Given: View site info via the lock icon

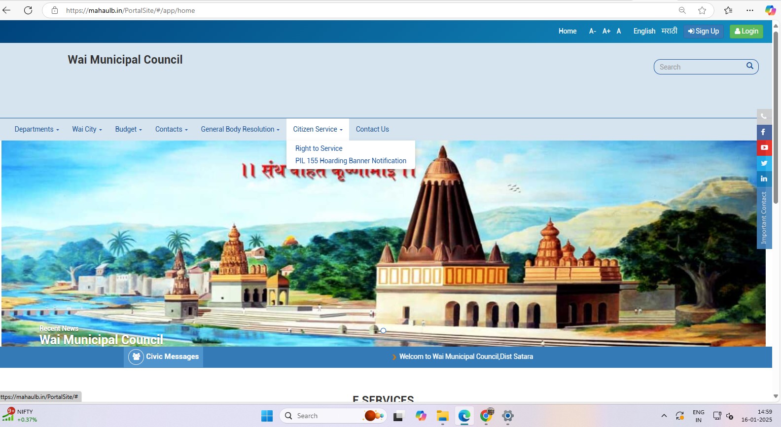Looking at the screenshot, I should 55,10.
